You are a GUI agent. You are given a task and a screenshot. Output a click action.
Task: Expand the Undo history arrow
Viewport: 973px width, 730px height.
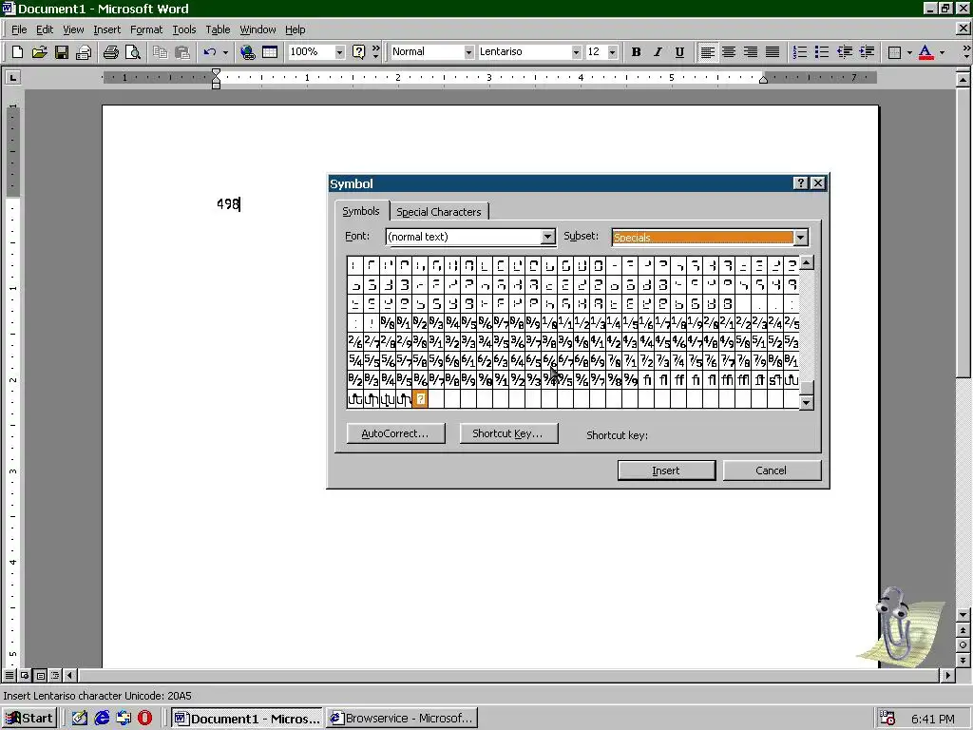click(x=225, y=52)
